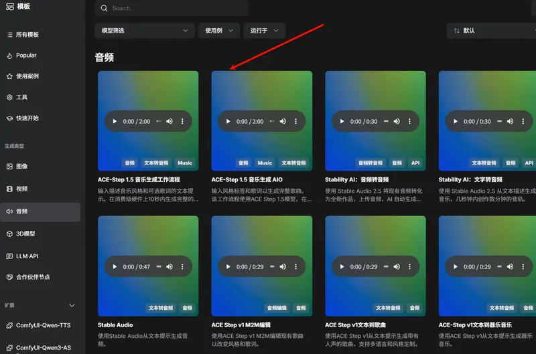
Task: Click the Music tag on ACE-Step 1.5 音乐生成工作流程 card
Action: (x=185, y=163)
